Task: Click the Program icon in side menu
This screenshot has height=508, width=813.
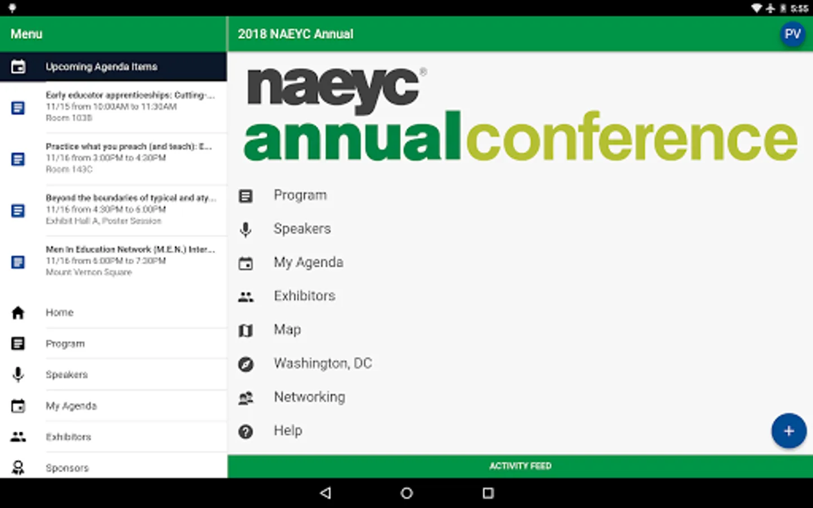Action: click(x=18, y=344)
